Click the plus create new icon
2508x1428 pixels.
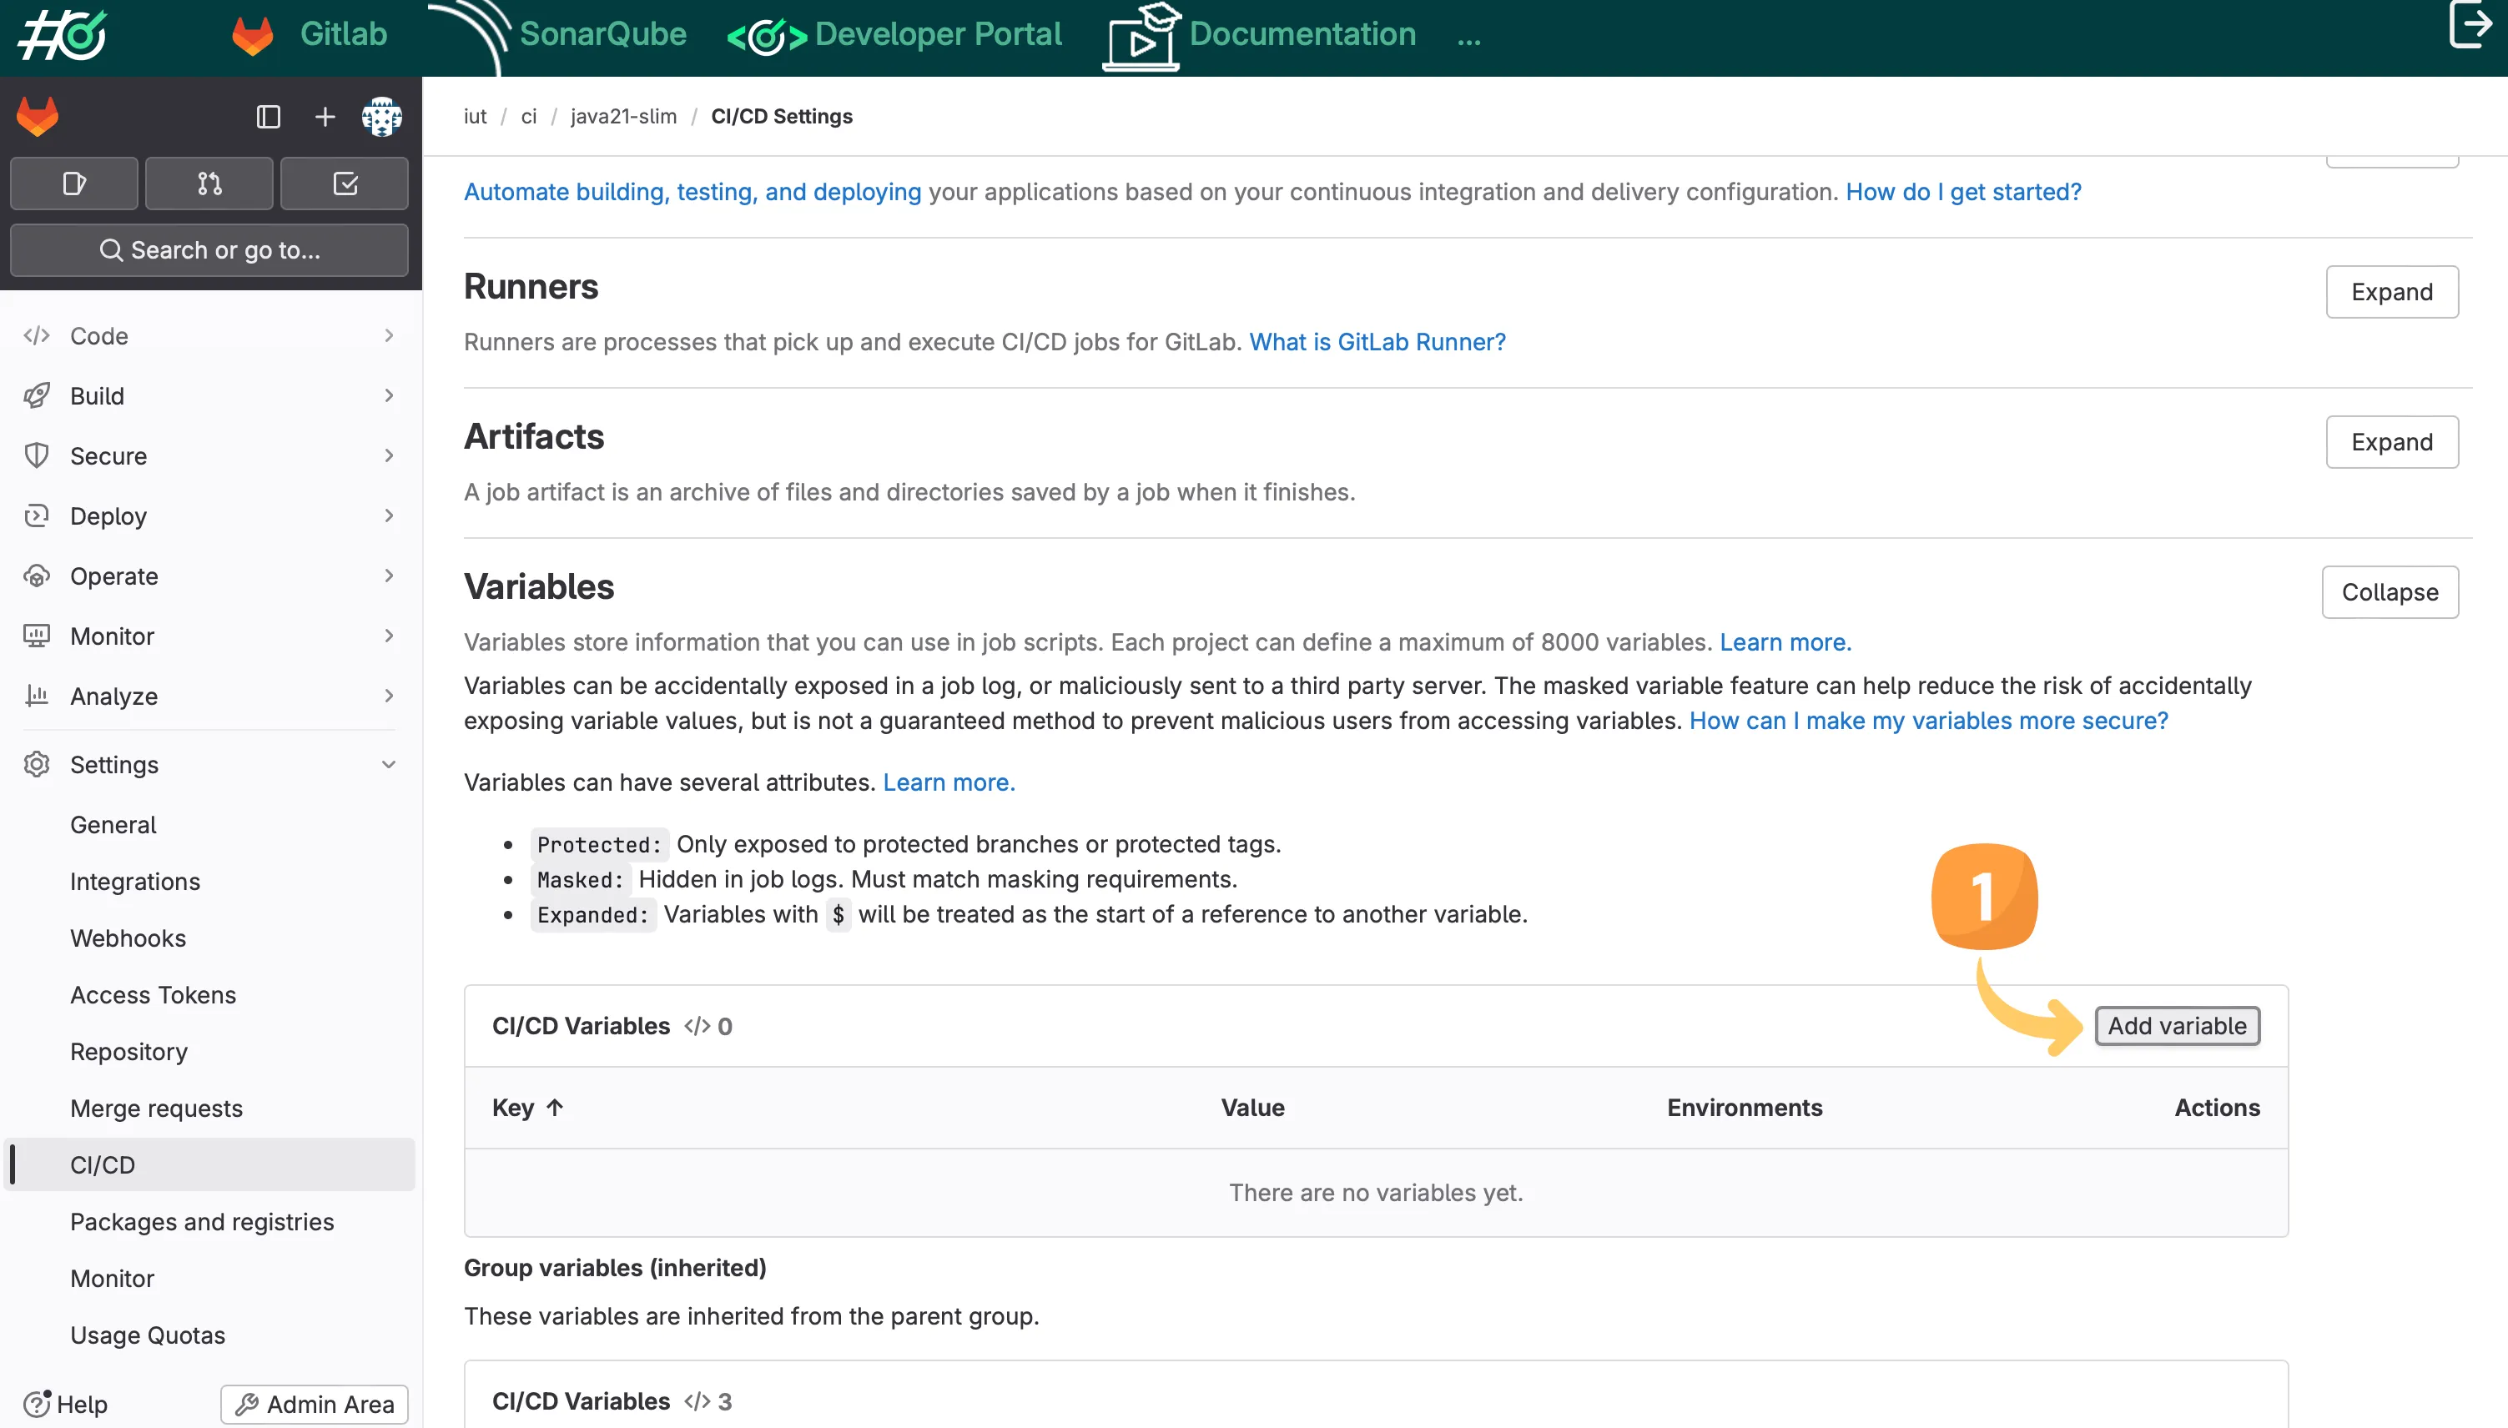[325, 117]
